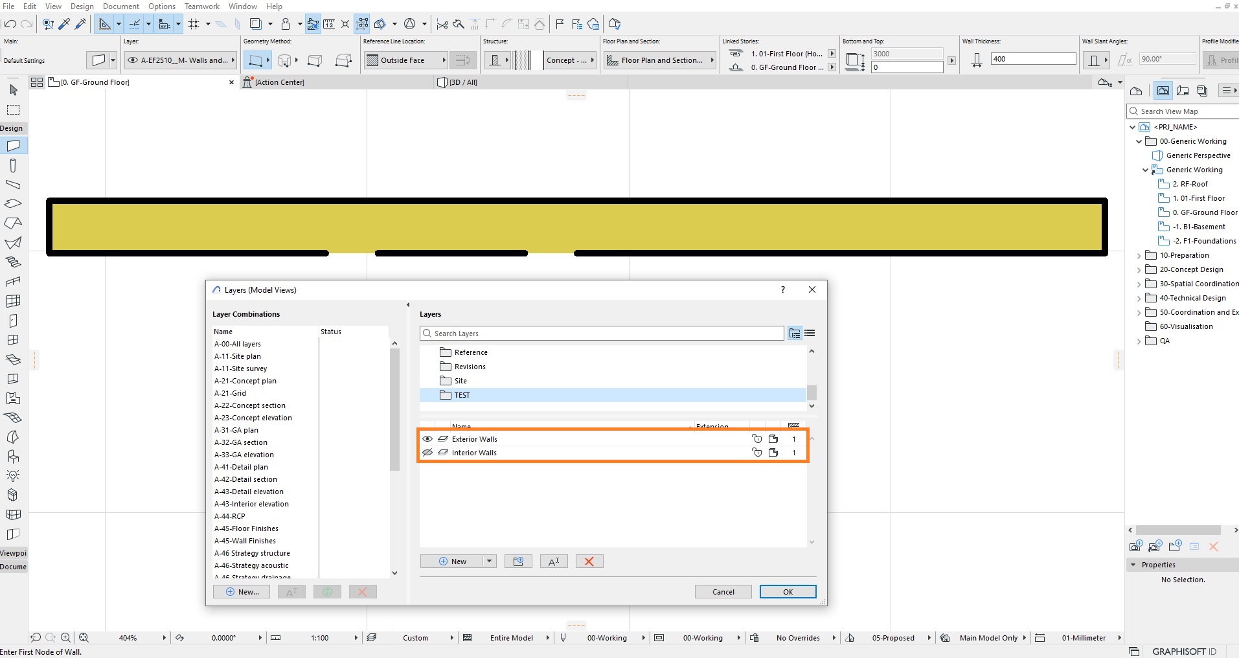
Task: Select the Door tool
Action: (14, 321)
